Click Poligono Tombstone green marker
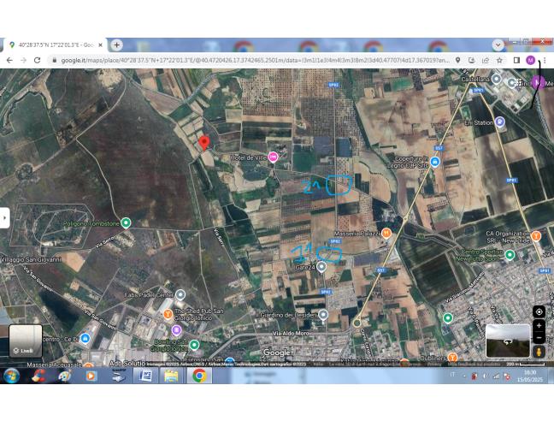 (x=126, y=222)
